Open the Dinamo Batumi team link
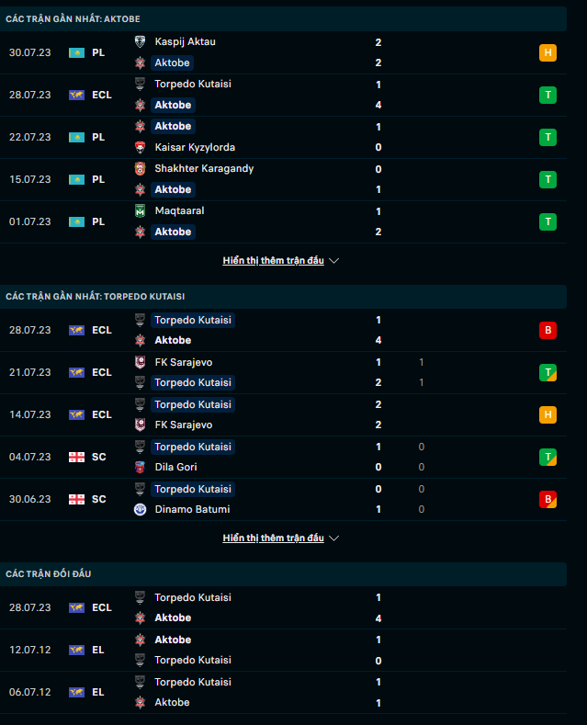Image resolution: width=587 pixels, height=725 pixels. click(x=192, y=509)
